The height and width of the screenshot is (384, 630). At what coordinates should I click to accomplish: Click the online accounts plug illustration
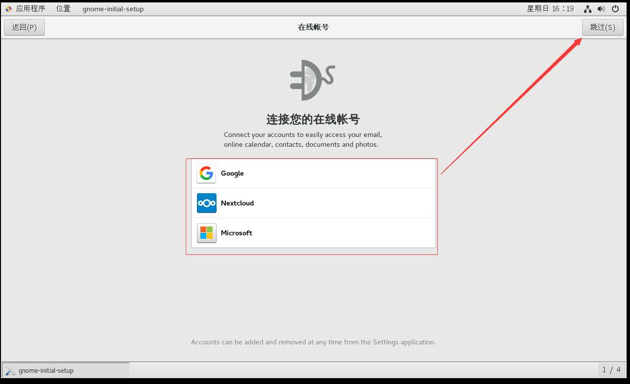(313, 80)
